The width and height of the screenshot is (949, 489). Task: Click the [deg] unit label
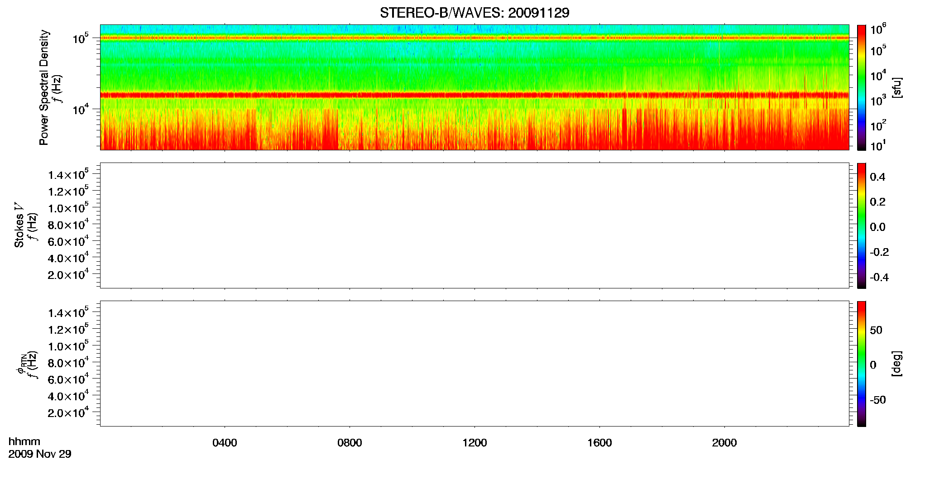click(x=896, y=364)
